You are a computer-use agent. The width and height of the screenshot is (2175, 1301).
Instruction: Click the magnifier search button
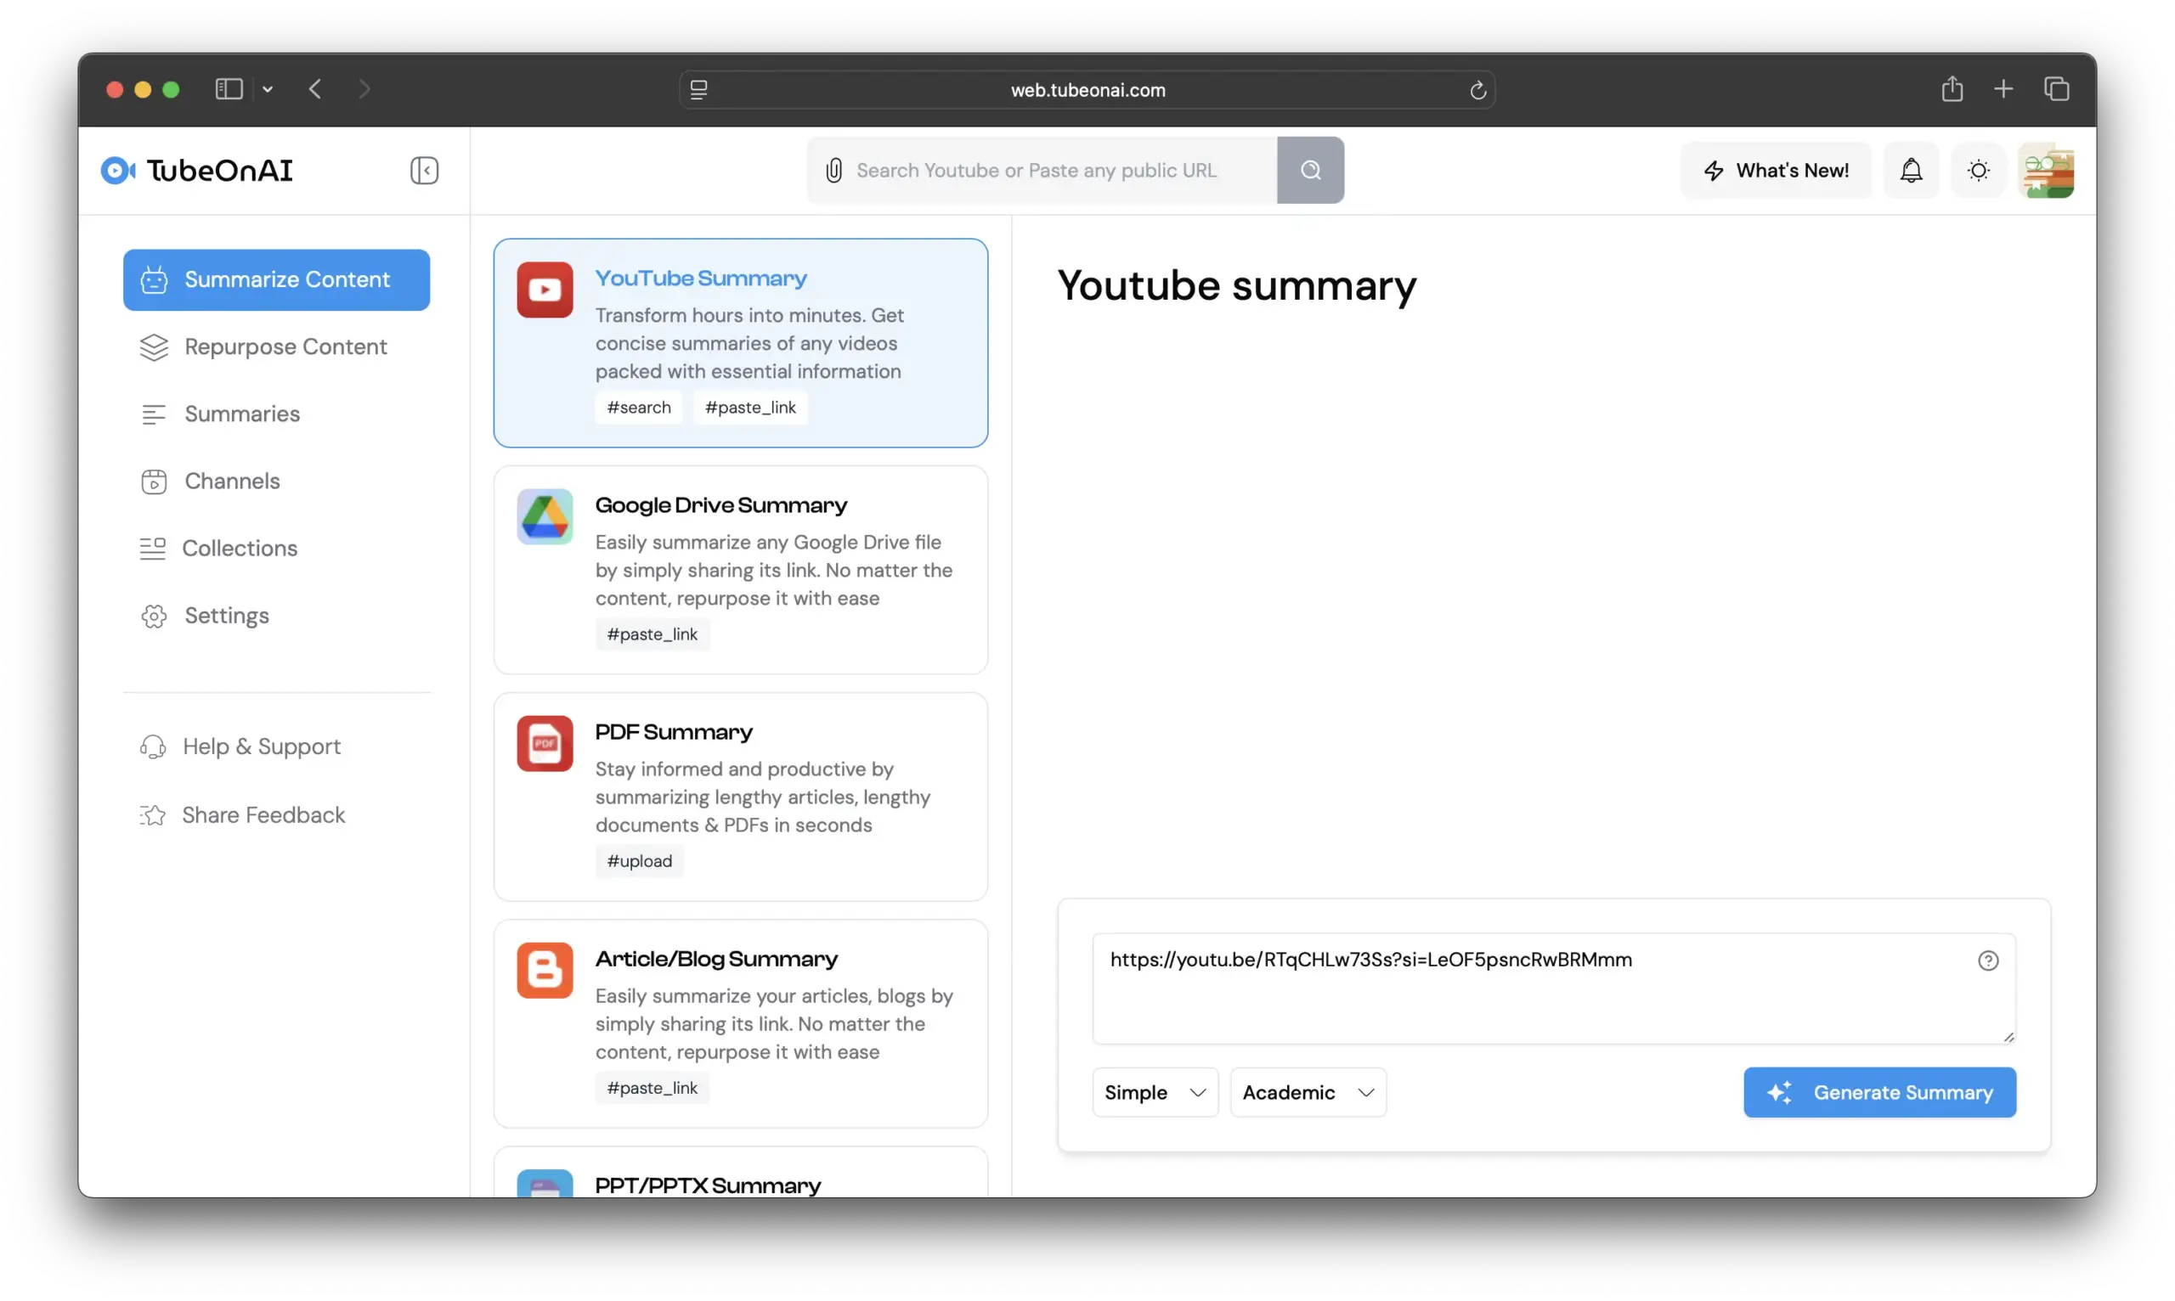click(1310, 170)
